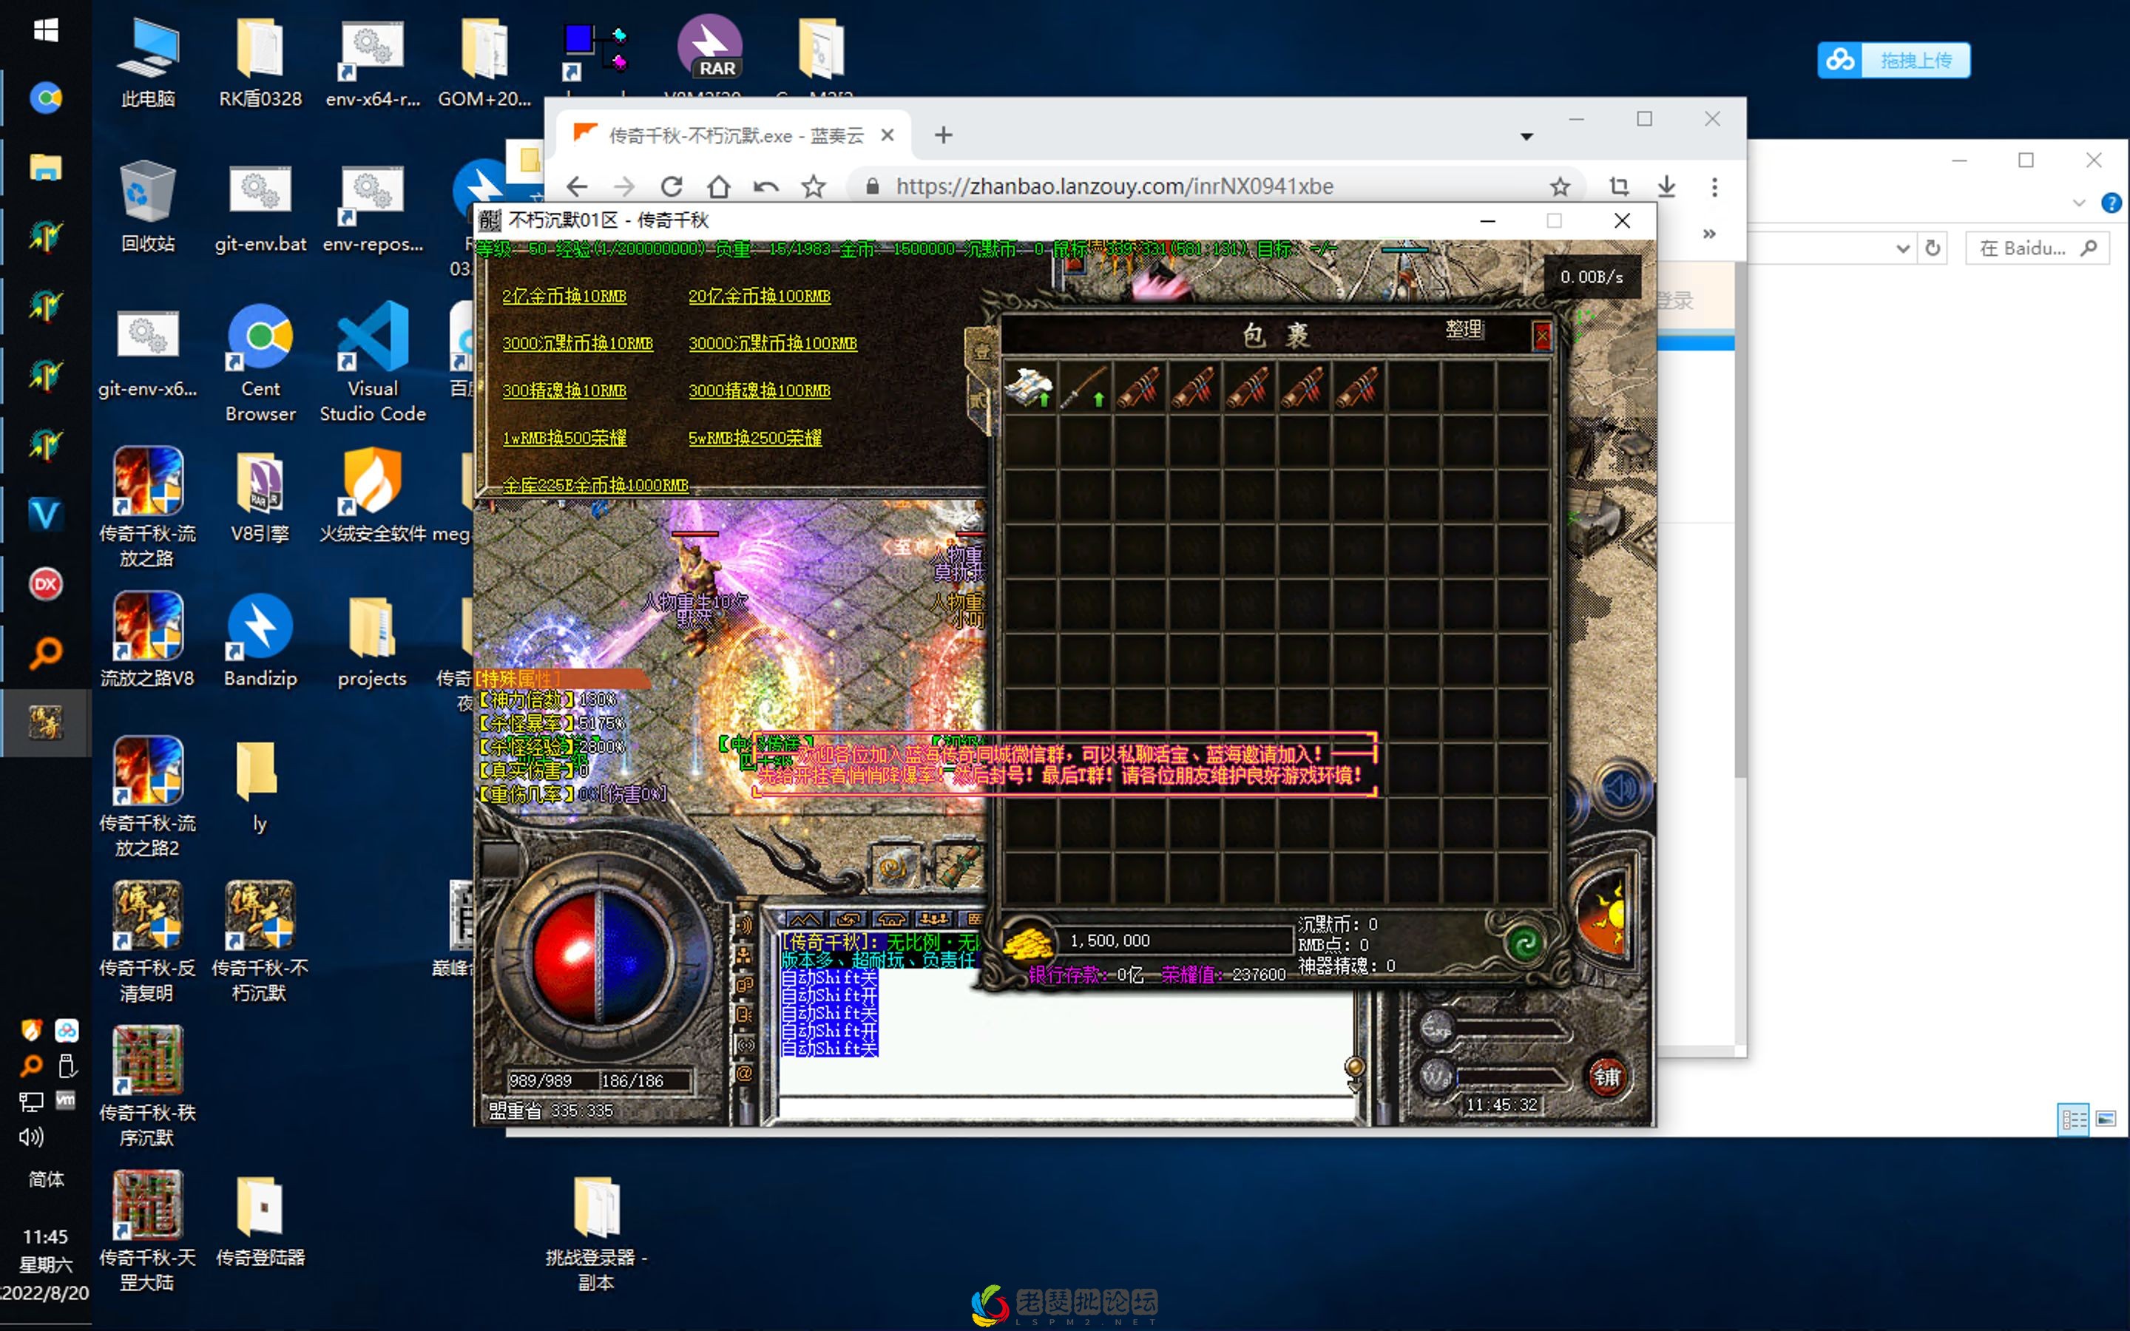Click the green swirl refresh button in the bag
The height and width of the screenshot is (1331, 2130).
pos(1525,944)
